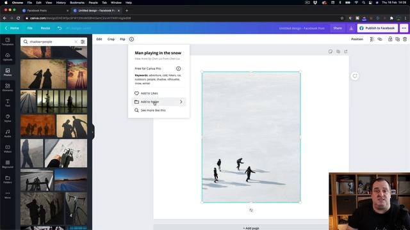Open the Elements panel in the sidebar
The image size is (410, 230).
pos(8,88)
